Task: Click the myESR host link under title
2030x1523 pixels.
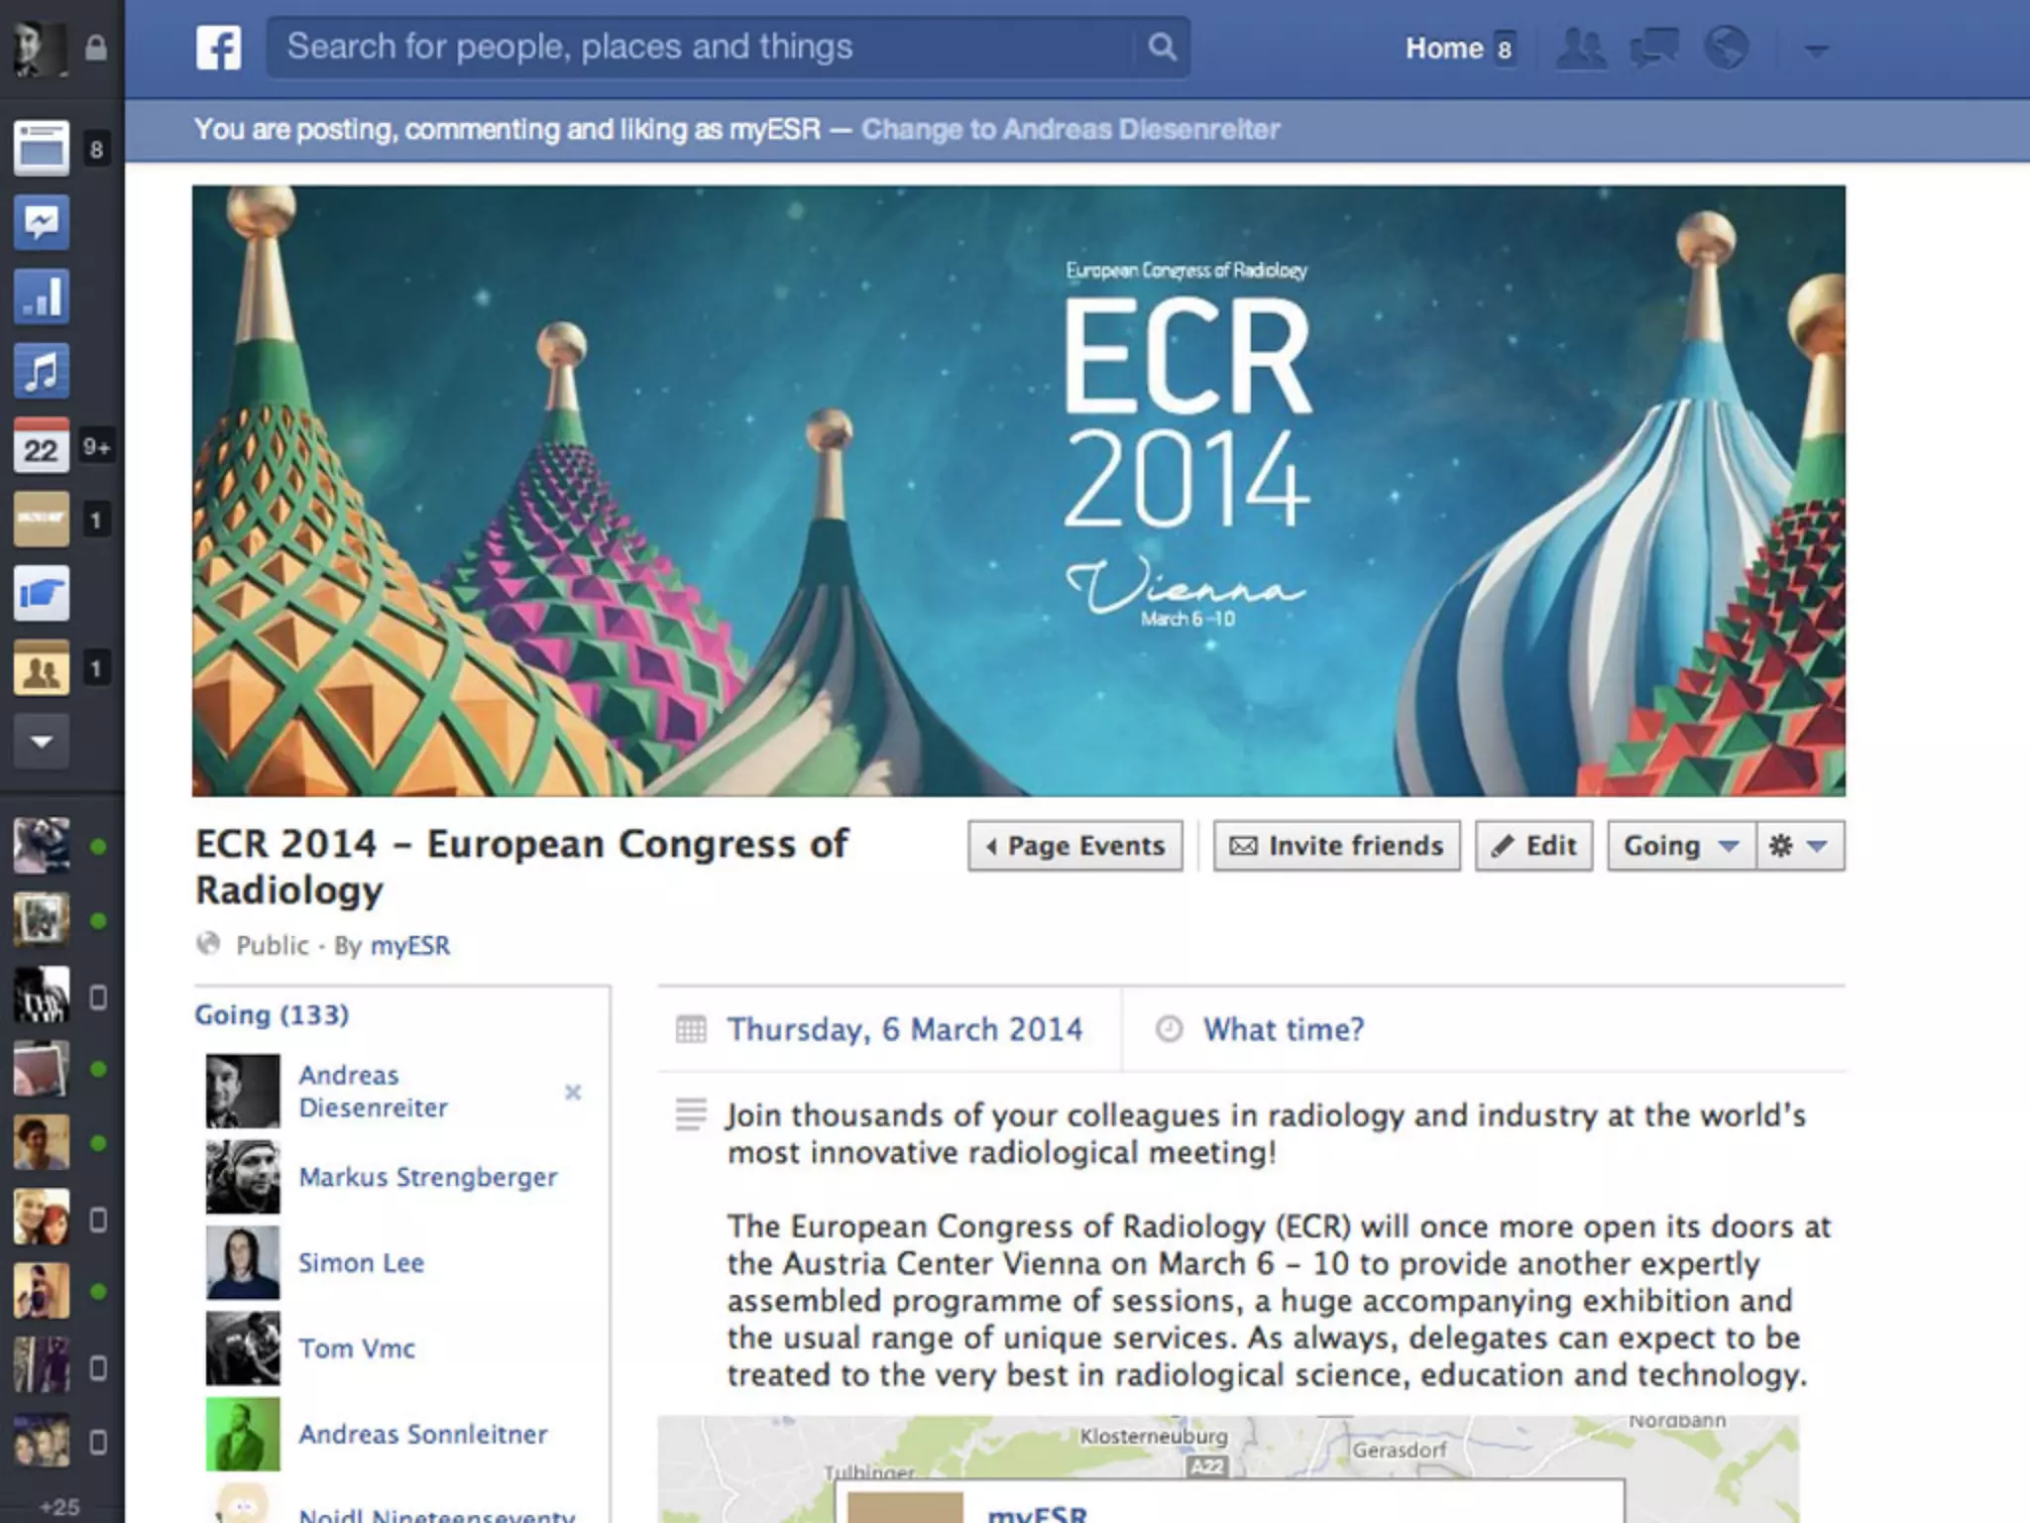Action: [x=410, y=945]
